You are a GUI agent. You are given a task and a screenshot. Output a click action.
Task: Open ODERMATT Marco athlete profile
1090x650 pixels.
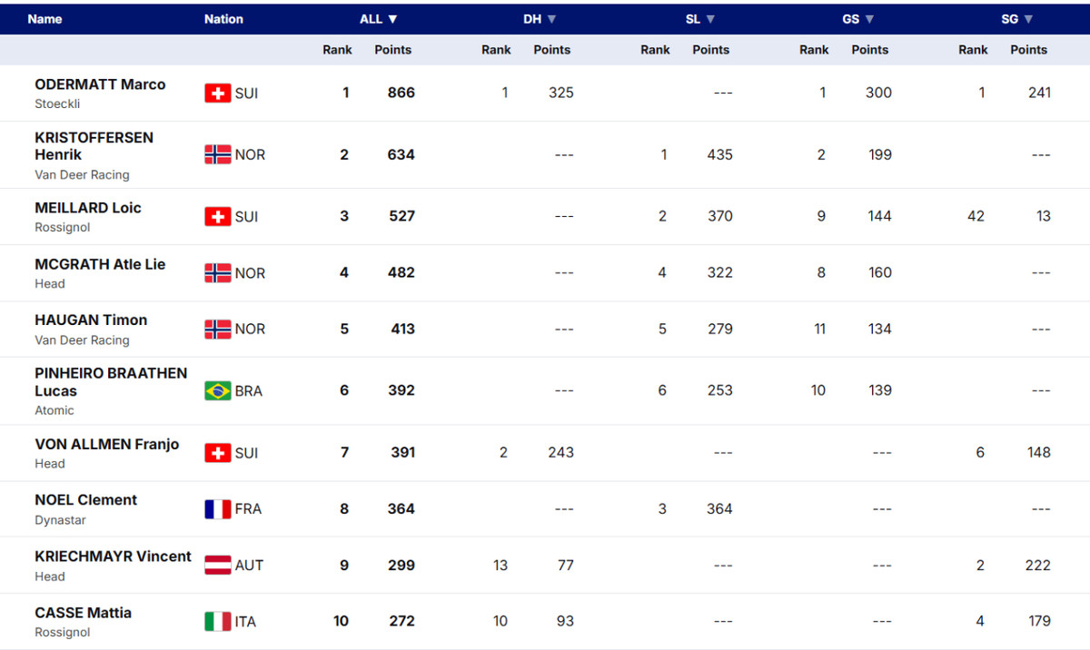100,84
